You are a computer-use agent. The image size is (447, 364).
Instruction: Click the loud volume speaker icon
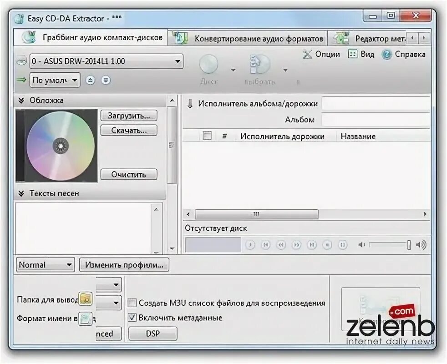tap(422, 245)
